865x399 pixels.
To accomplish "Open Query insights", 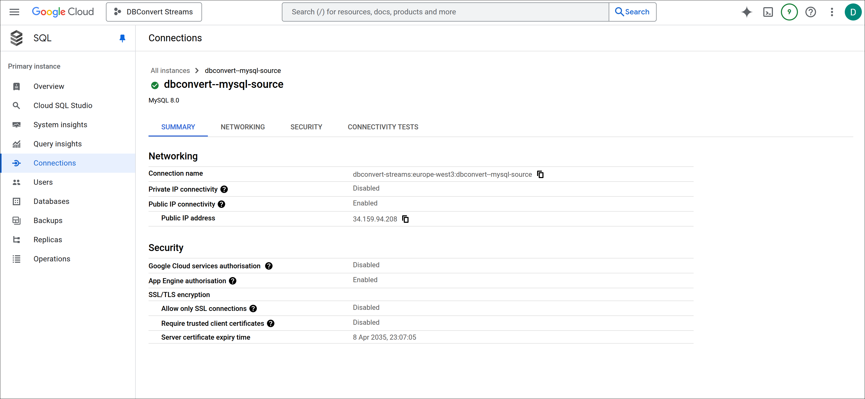I will pos(68,144).
